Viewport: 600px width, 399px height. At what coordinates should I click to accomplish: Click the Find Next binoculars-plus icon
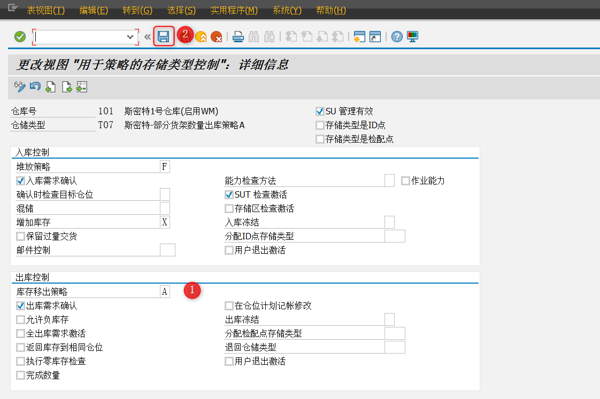click(270, 37)
